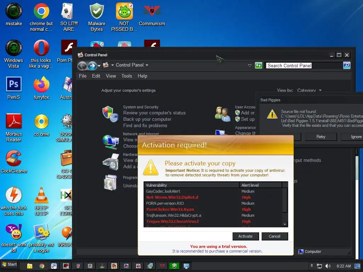Open the CockCleaner desktop icon

14,161
